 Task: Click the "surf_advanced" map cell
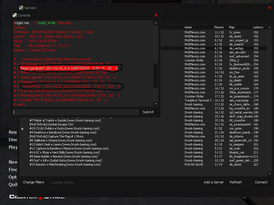tap(239, 56)
